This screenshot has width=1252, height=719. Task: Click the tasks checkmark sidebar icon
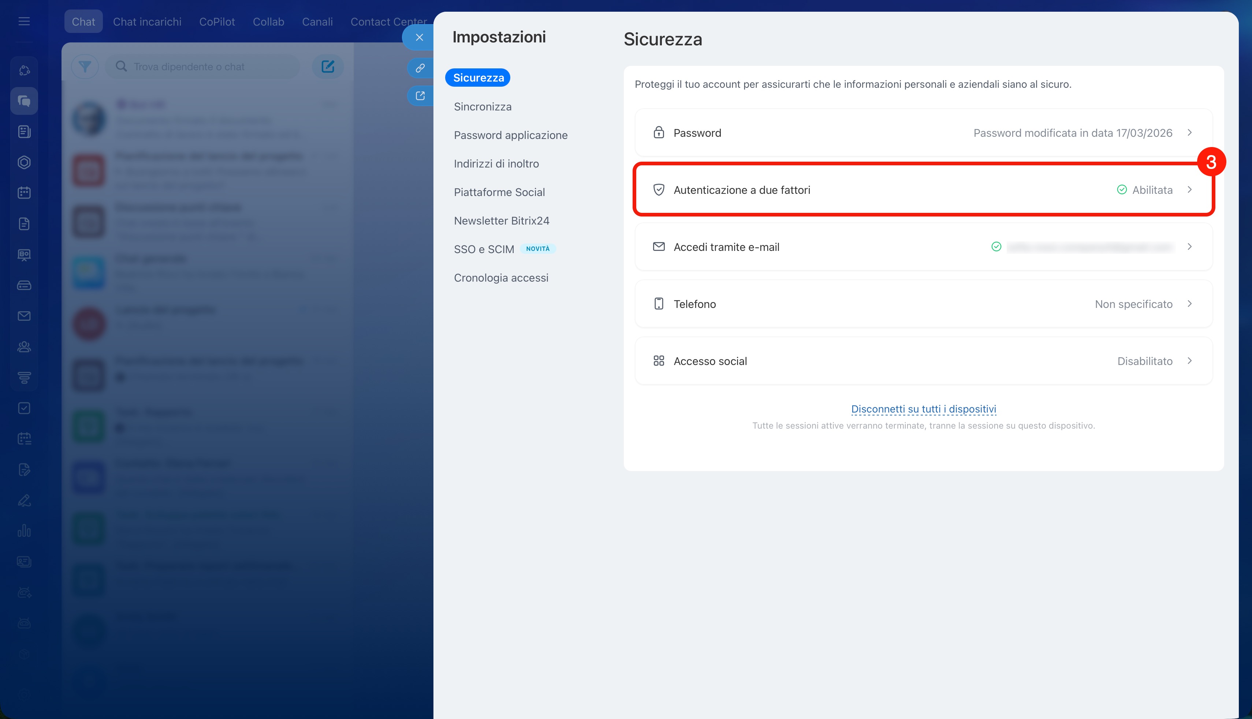pos(24,408)
